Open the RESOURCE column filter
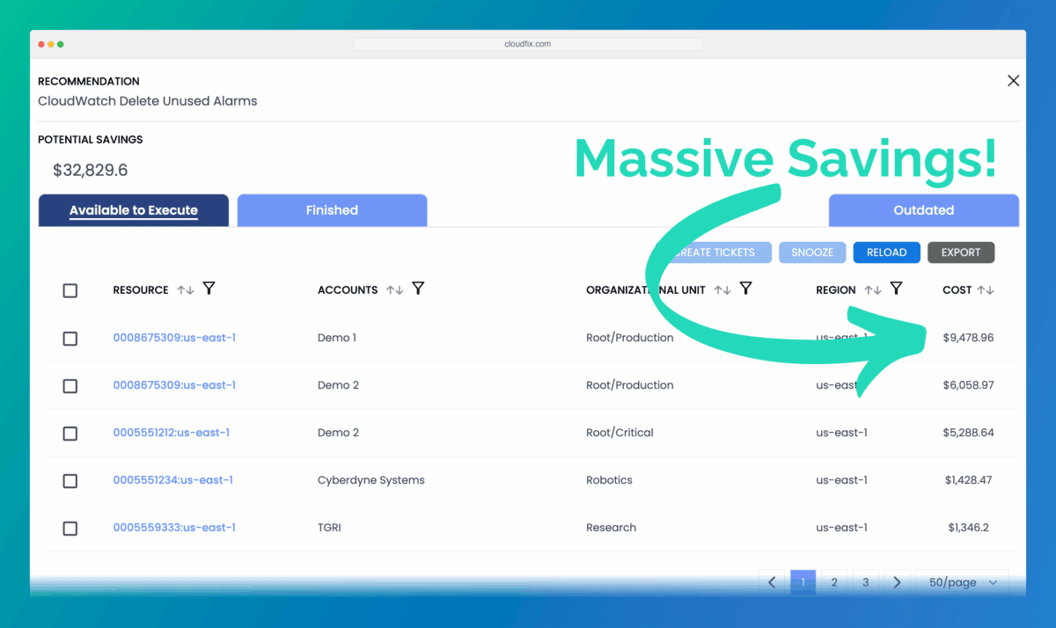The image size is (1056, 628). [209, 288]
